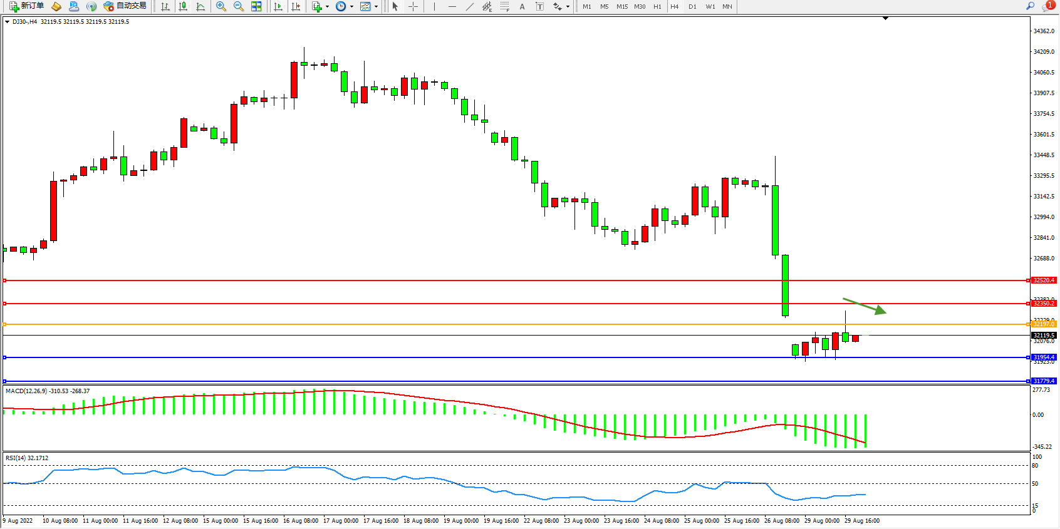The width and height of the screenshot is (1060, 529).
Task: Select the trendline drawing tool
Action: coord(470,6)
